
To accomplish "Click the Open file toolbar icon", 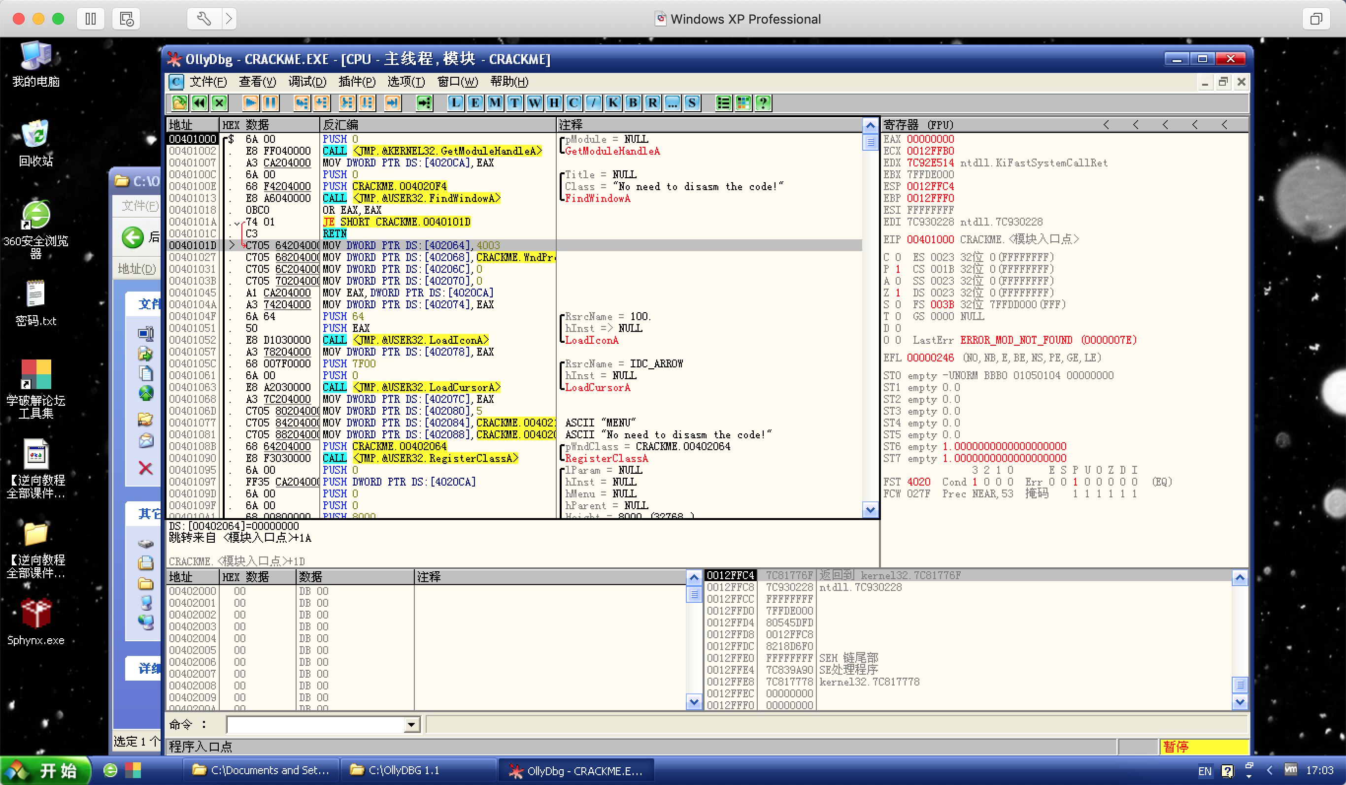I will pos(179,102).
